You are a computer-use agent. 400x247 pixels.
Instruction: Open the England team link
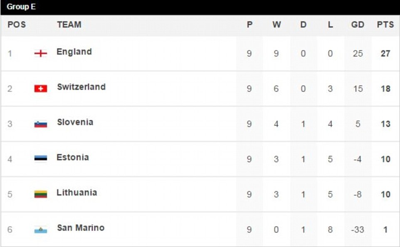[74, 52]
